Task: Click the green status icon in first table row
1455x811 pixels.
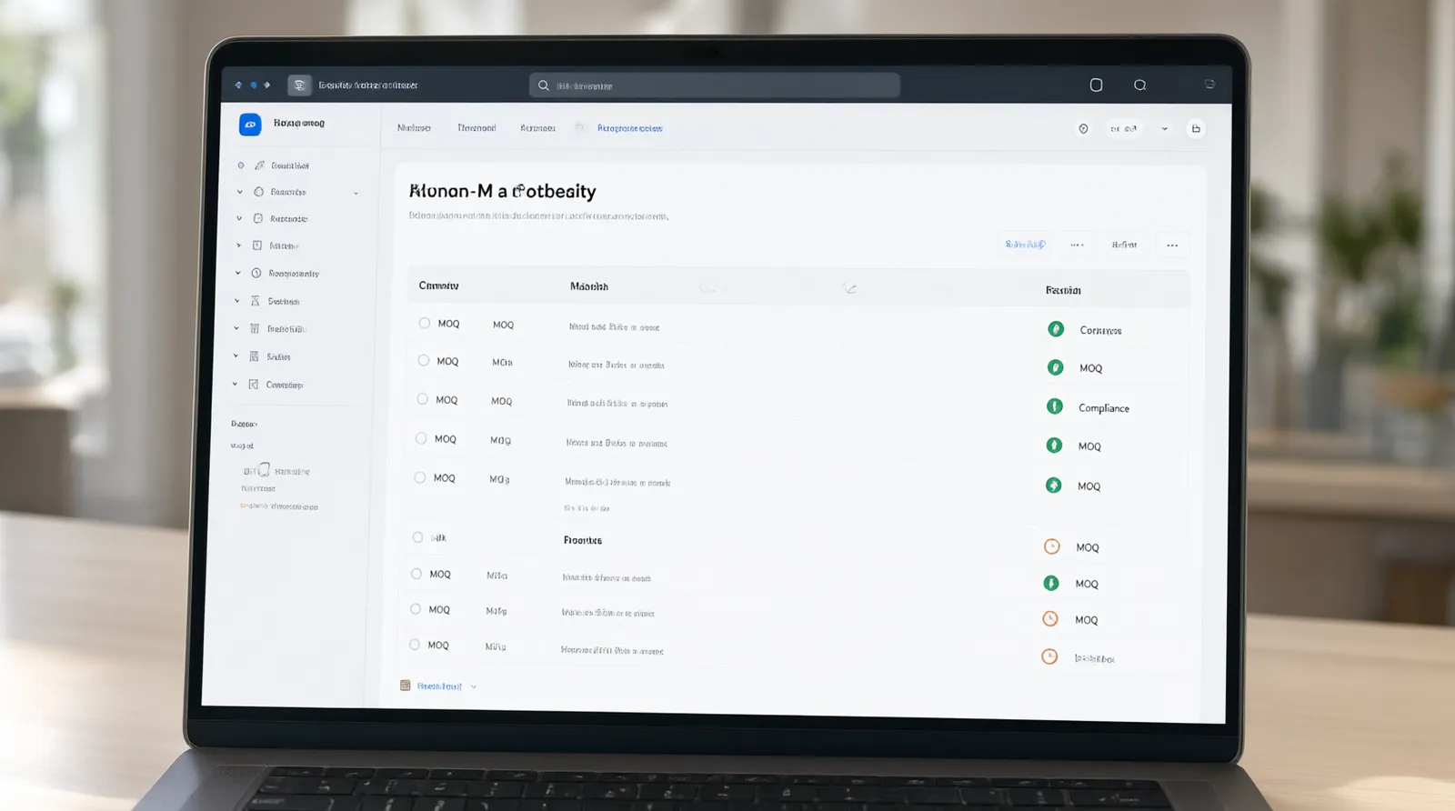Action: coord(1056,329)
